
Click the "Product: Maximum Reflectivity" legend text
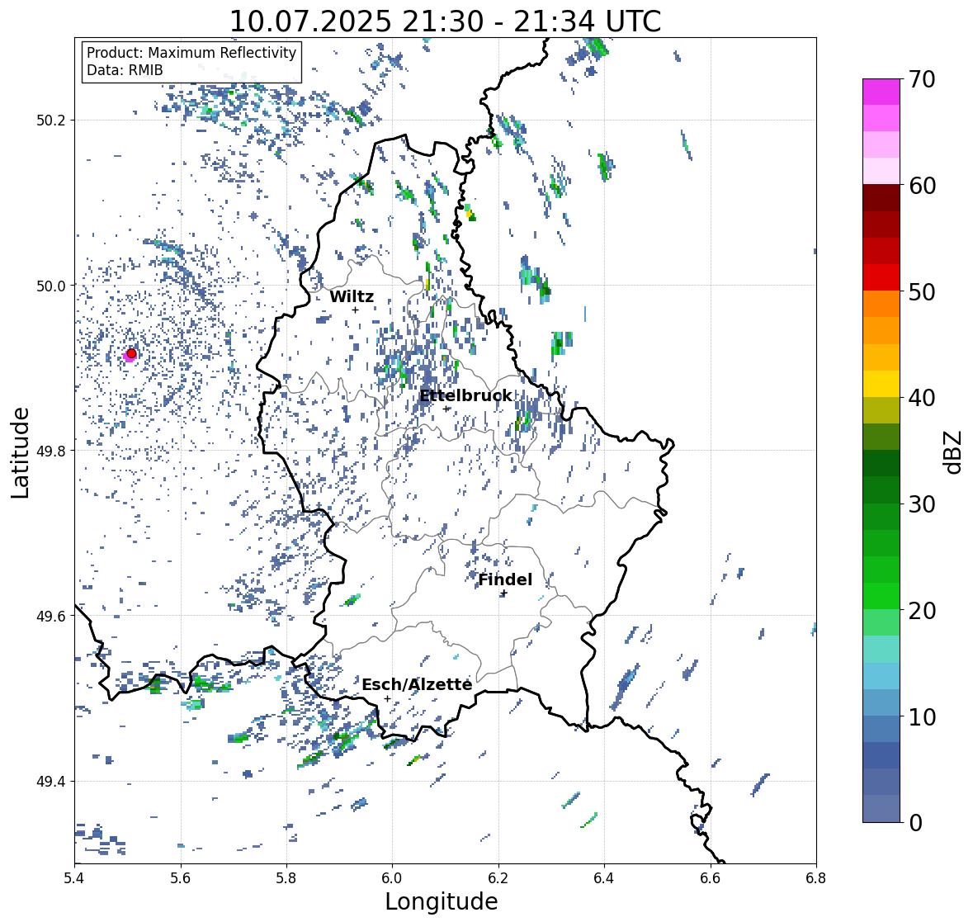tap(191, 53)
